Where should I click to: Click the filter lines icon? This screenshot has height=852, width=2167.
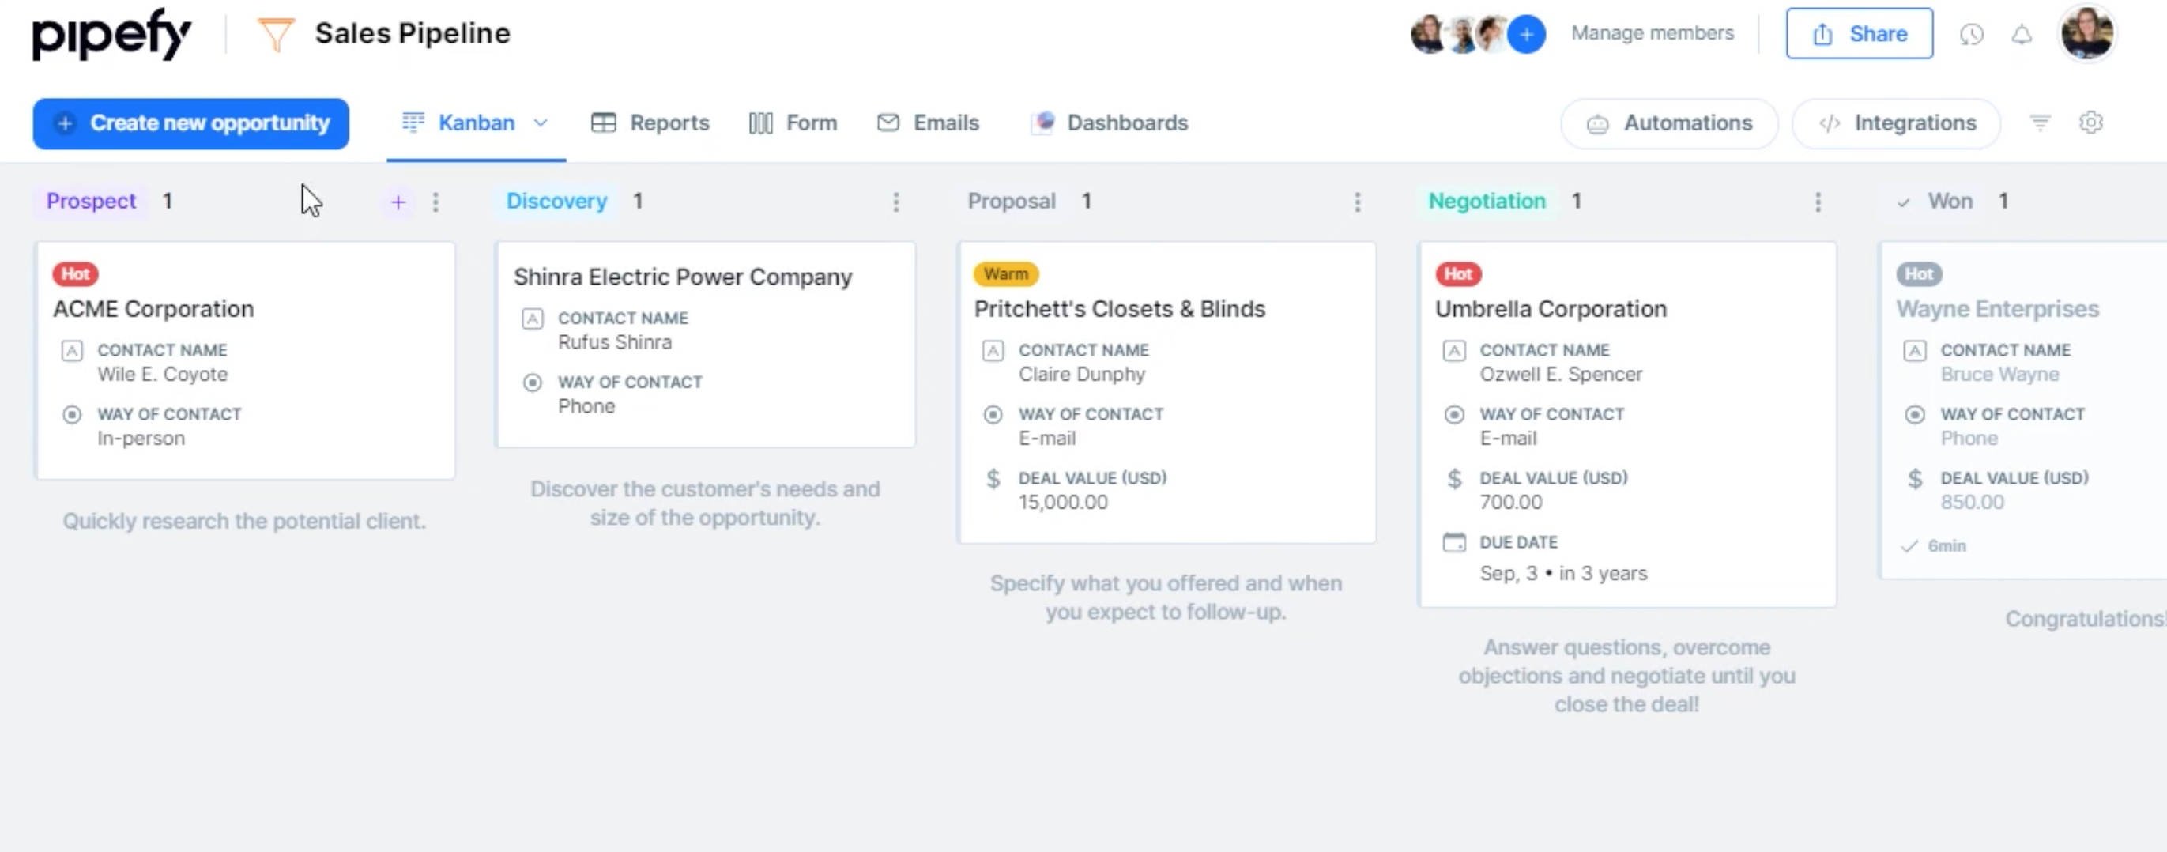(2040, 123)
